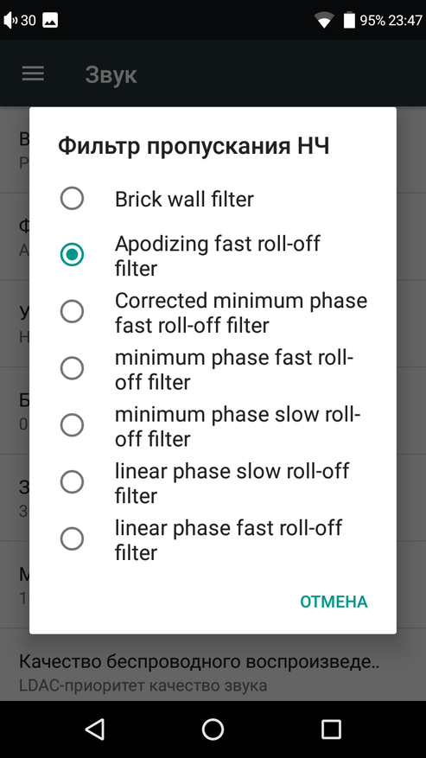Choose Corrected minimum phase fast roll-off filter
The height and width of the screenshot is (758, 426).
click(x=213, y=312)
